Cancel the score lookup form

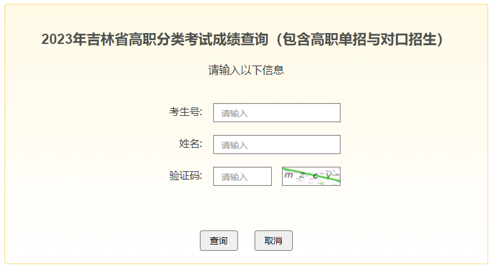pos(274,241)
